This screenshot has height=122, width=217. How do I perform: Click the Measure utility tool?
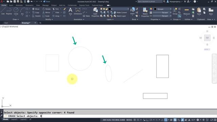(186, 11)
